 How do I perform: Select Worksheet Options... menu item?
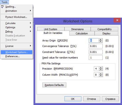(x=16, y=52)
